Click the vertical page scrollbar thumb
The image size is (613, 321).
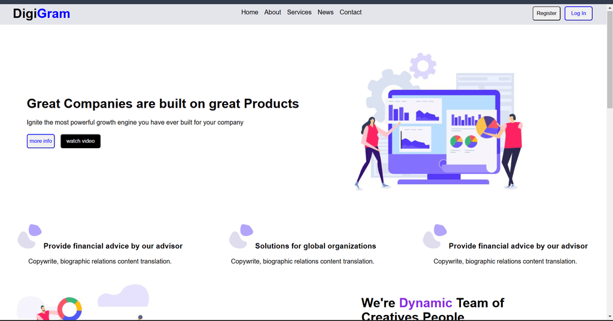609,60
